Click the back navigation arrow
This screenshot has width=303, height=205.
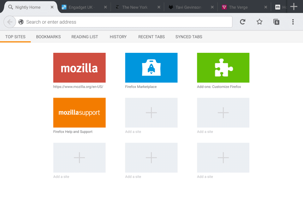pyautogui.click(x=9, y=22)
